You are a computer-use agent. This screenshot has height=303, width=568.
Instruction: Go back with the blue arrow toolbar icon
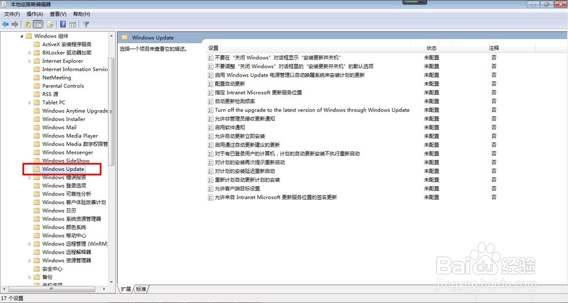click(x=6, y=24)
